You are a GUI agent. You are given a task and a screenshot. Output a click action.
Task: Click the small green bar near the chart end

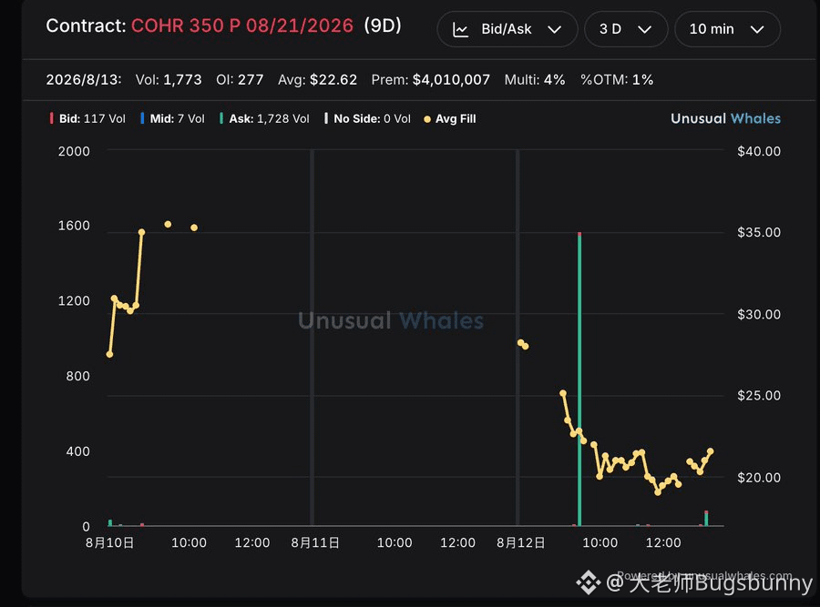coord(706,518)
